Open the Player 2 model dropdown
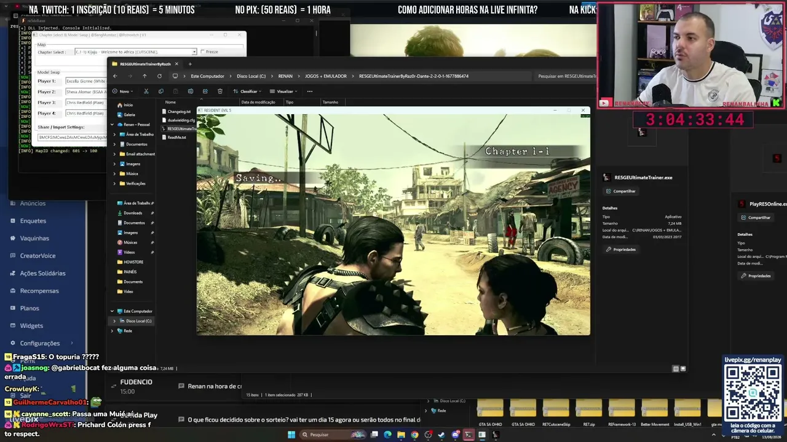This screenshot has height=442, width=787. pos(86,92)
